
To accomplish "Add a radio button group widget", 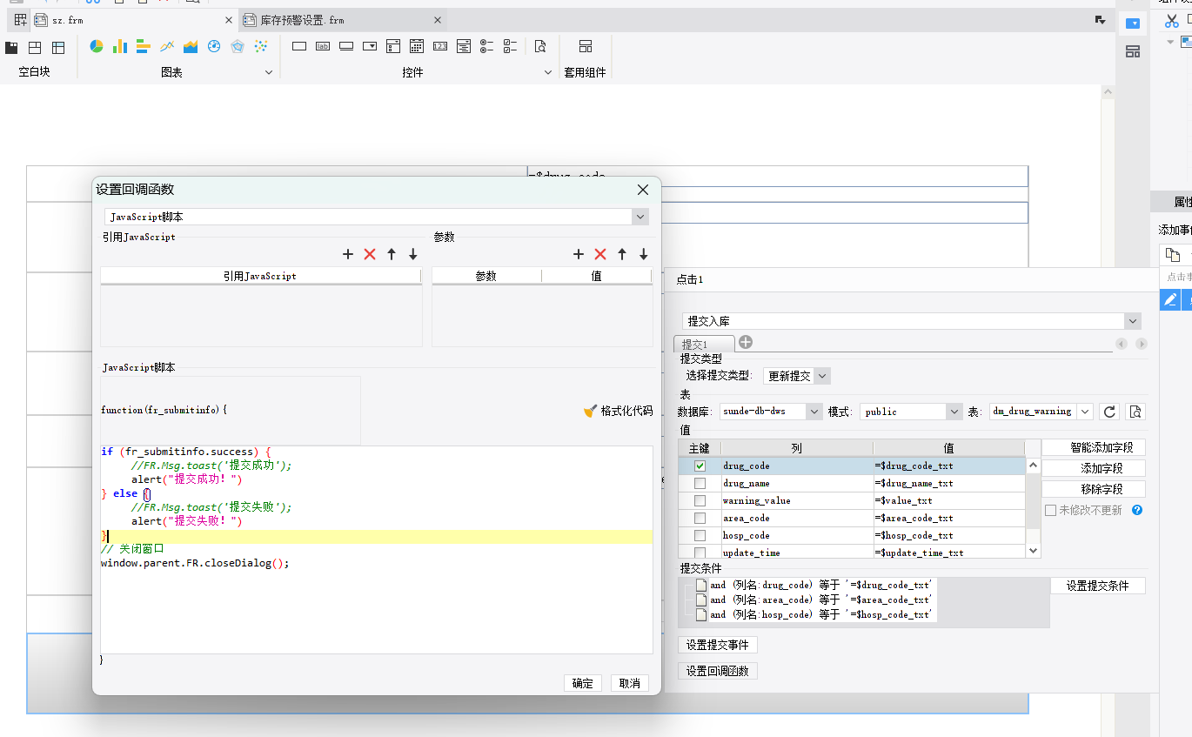I will (487, 46).
